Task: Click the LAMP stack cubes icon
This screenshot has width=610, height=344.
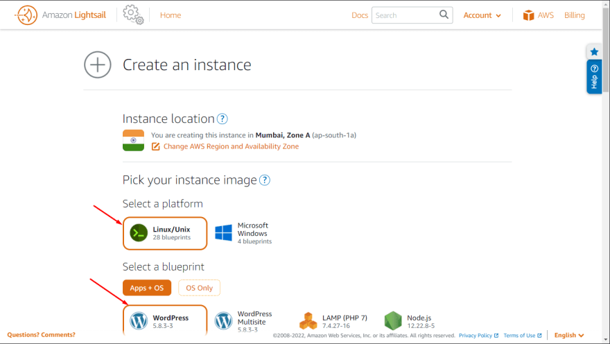Action: coord(308,321)
